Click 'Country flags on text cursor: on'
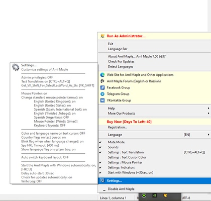This screenshot has height=201, width=211. point(44,137)
